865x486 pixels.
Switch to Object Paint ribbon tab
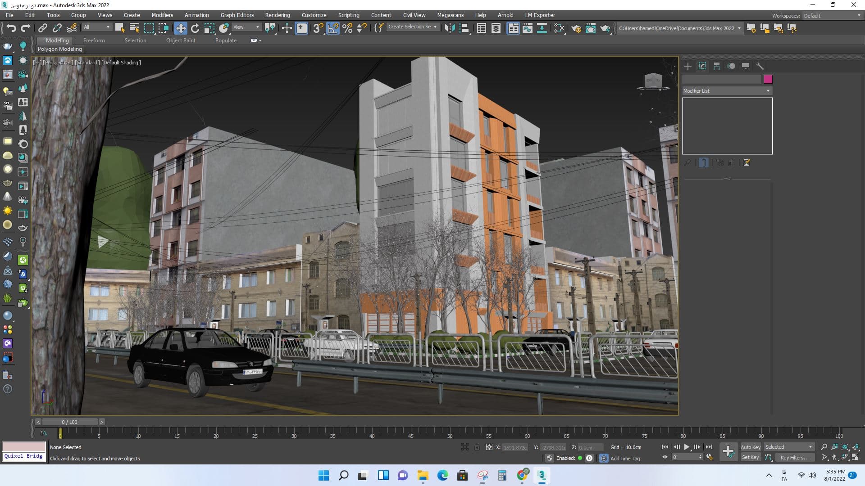tap(181, 40)
